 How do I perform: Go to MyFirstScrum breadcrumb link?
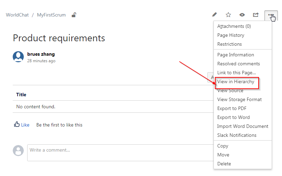(x=51, y=15)
